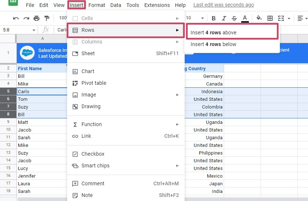The image size is (308, 201).
Task: Toggle Strikethrough formatting
Action: coord(234,18)
